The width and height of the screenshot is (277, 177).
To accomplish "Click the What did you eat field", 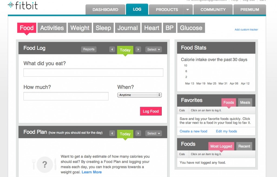I will [93, 73].
